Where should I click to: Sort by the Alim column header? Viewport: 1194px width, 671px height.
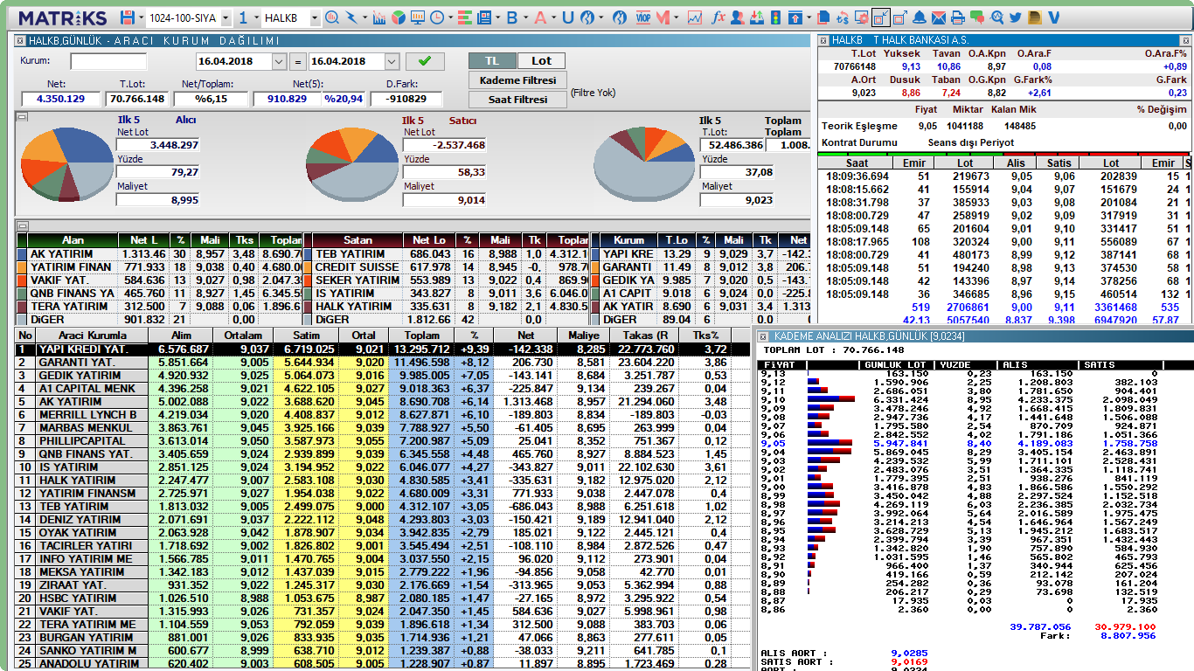coord(179,335)
